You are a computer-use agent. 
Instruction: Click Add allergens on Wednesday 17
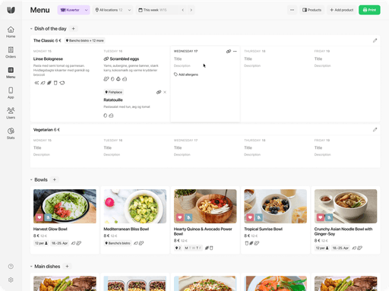coord(186,74)
